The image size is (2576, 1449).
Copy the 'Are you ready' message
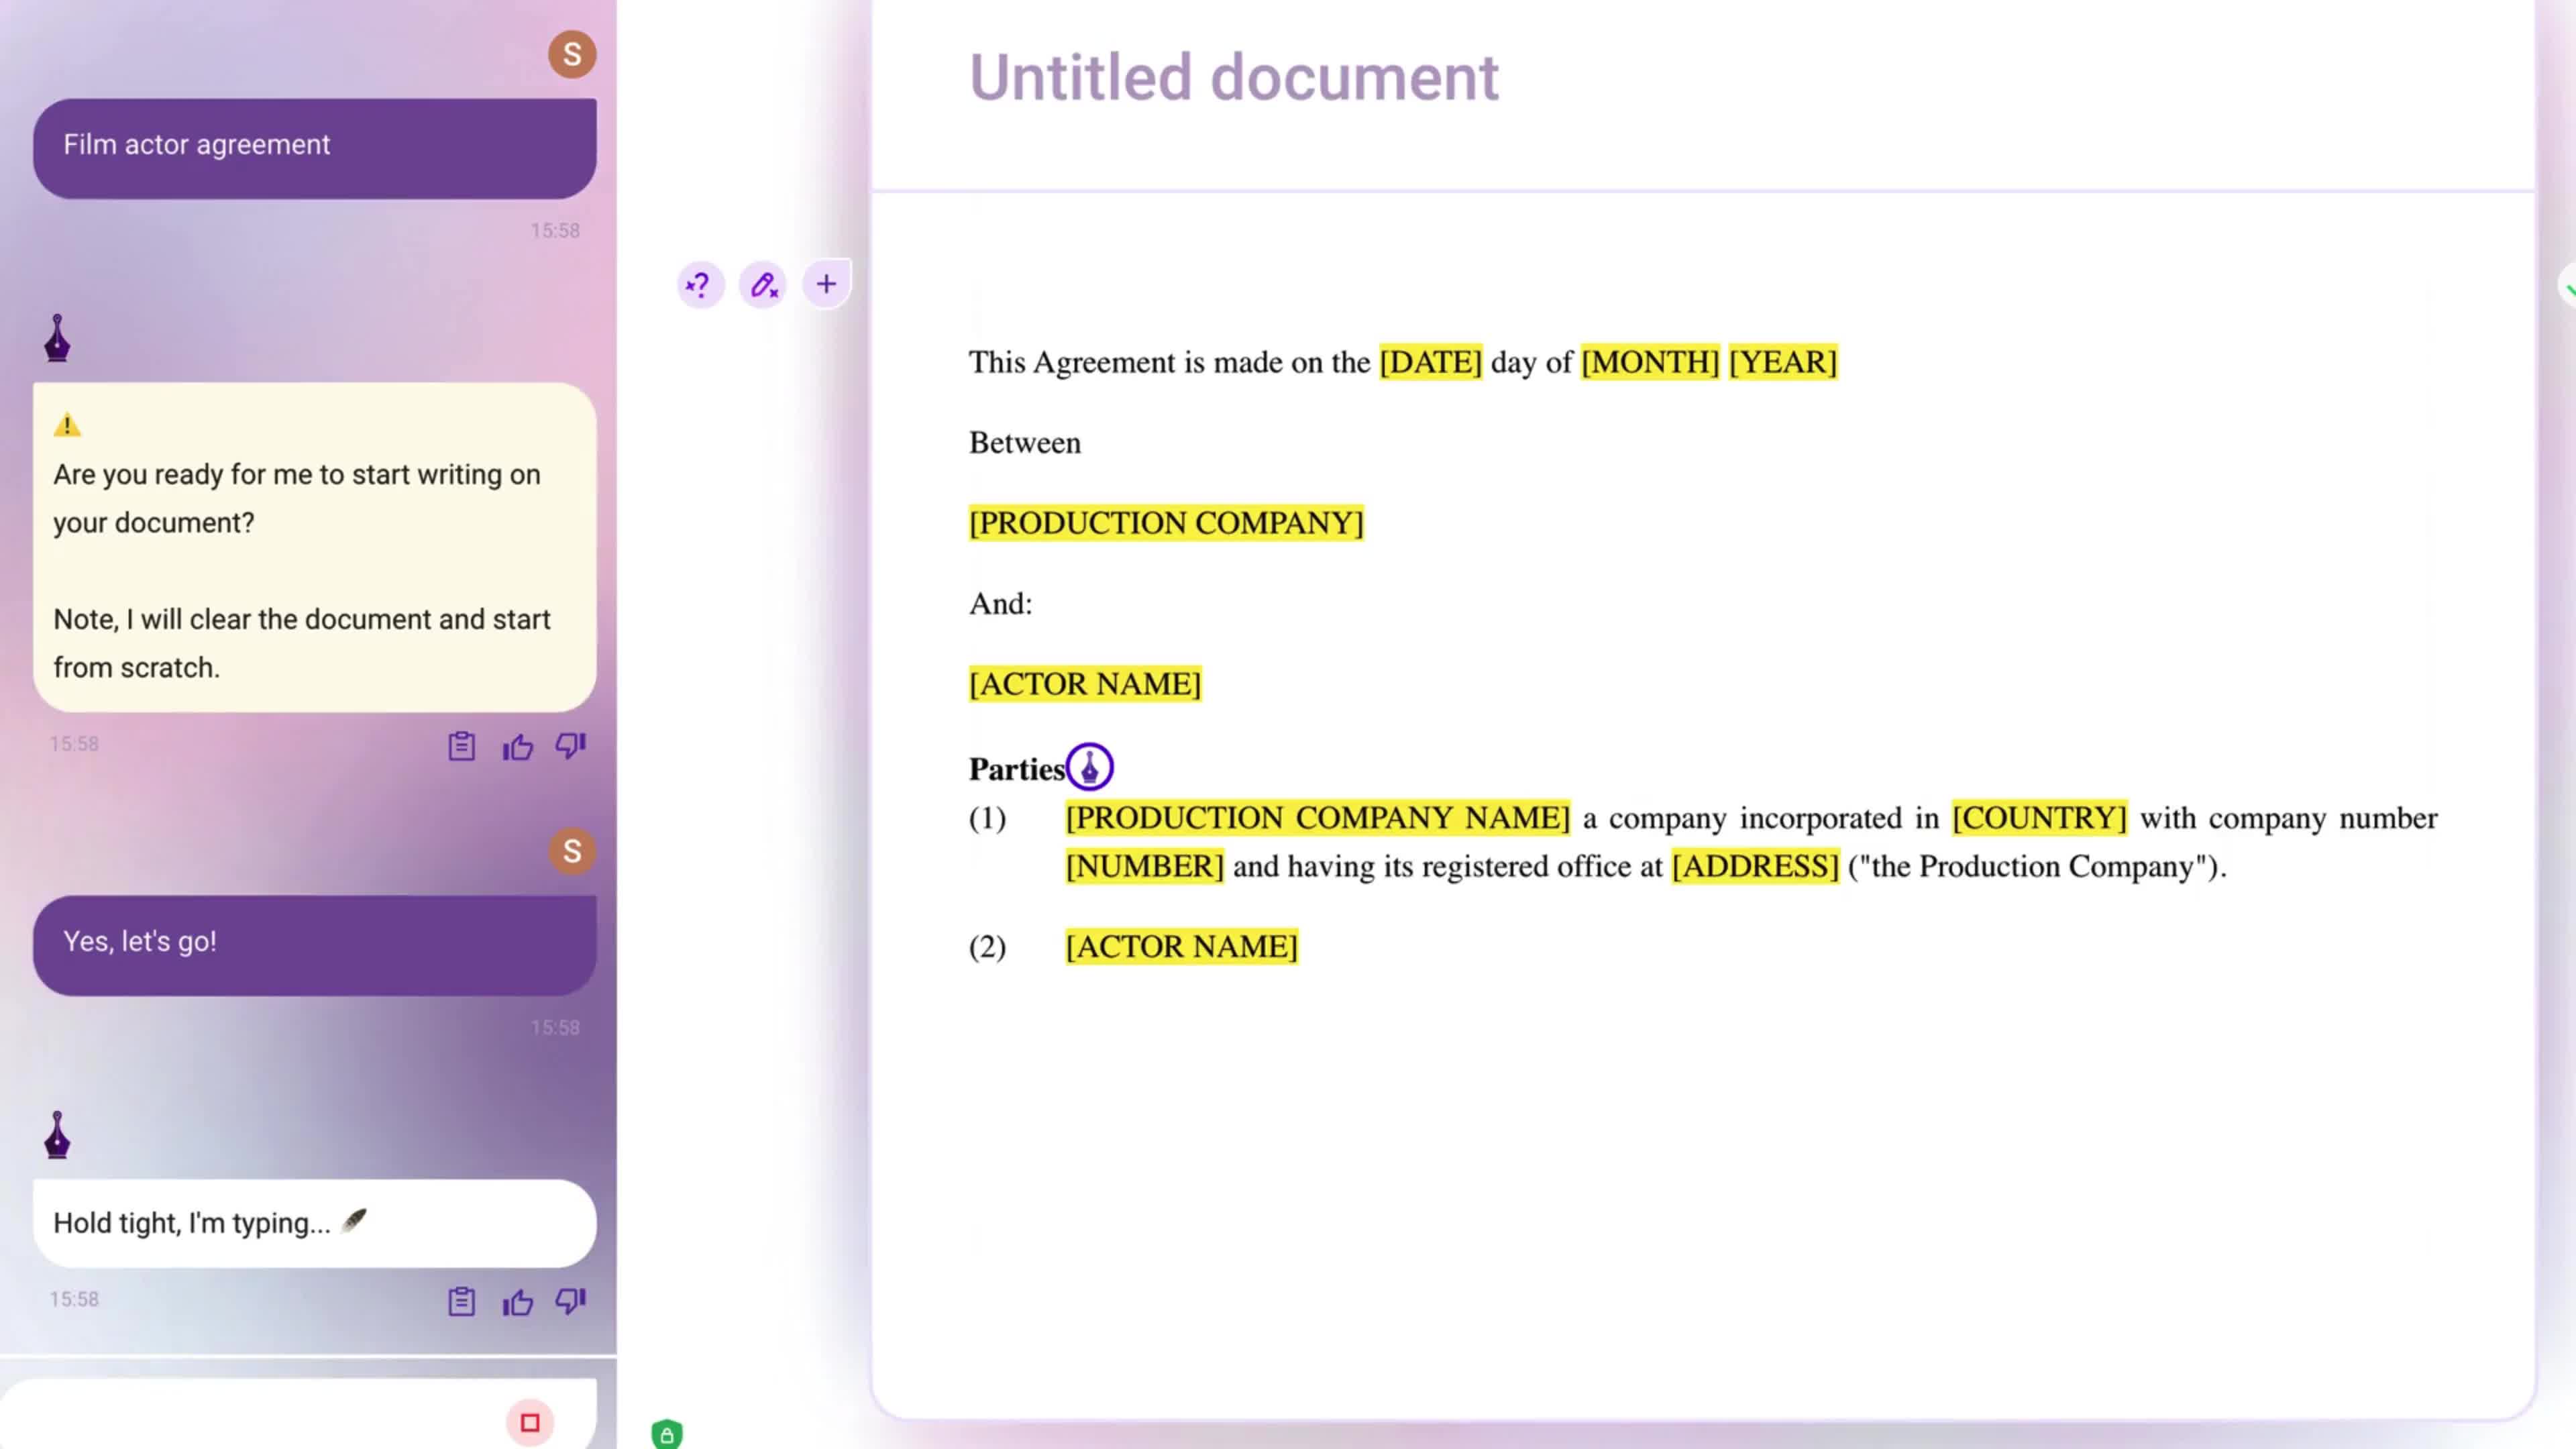pyautogui.click(x=461, y=746)
